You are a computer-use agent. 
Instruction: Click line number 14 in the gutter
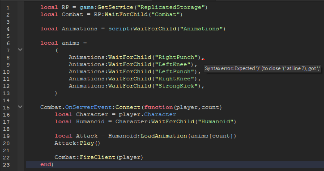coord(6,100)
